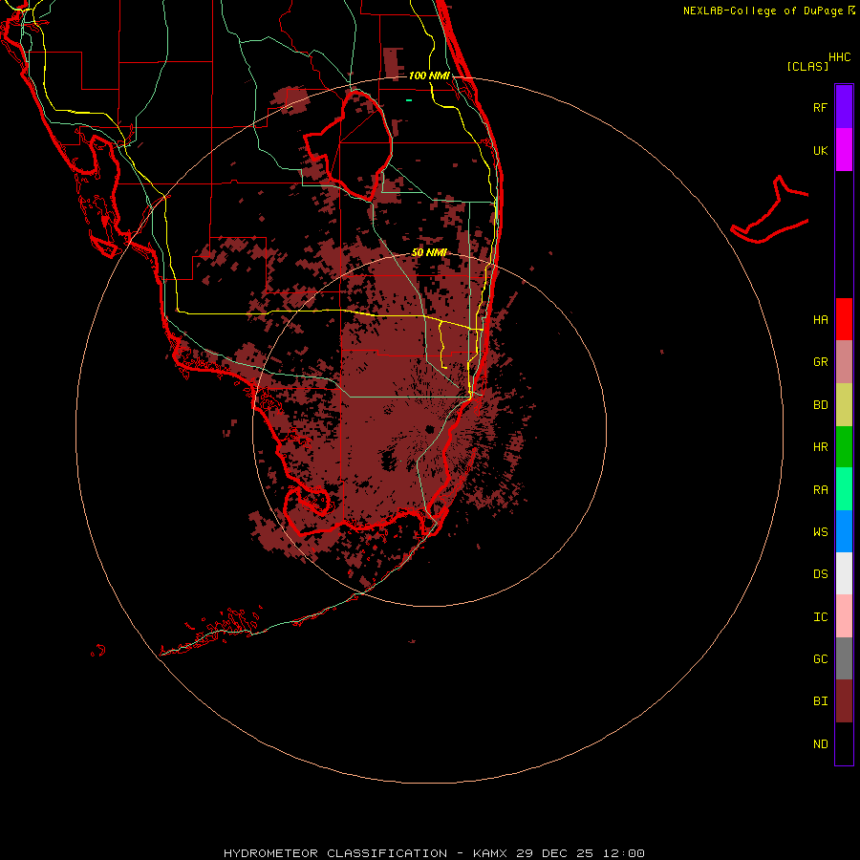Click the 100 NMI range ring label
This screenshot has height=860, width=860.
pos(429,75)
